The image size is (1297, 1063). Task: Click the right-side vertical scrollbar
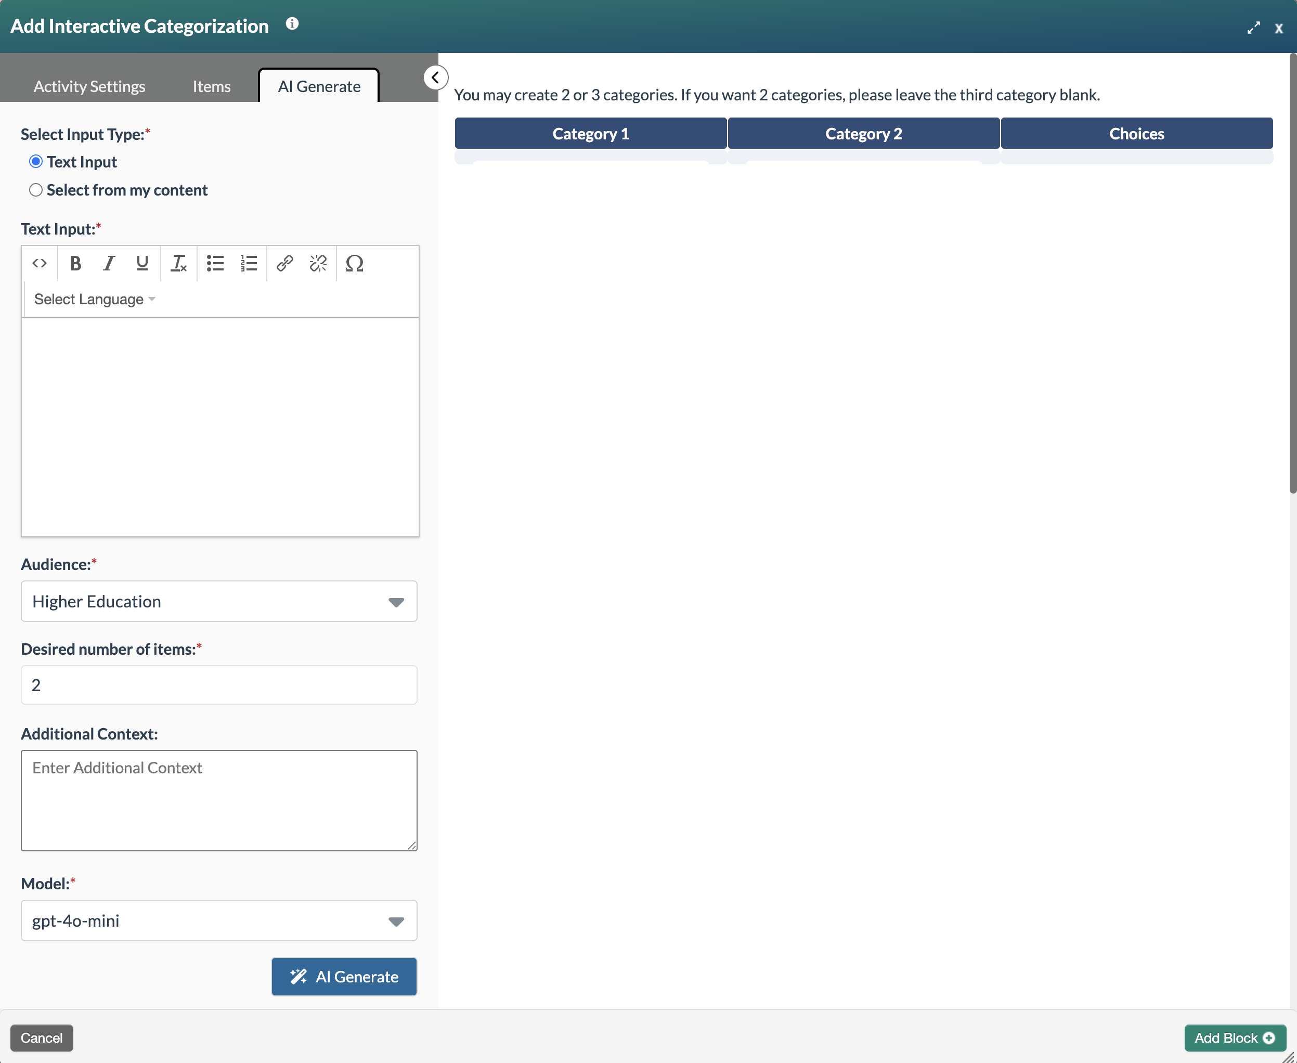coord(1293,273)
